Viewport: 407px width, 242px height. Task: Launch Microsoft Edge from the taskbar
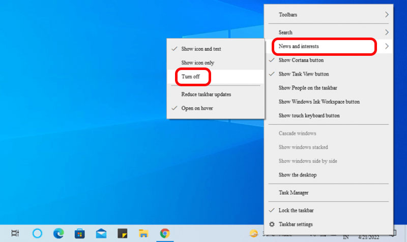[59, 233]
